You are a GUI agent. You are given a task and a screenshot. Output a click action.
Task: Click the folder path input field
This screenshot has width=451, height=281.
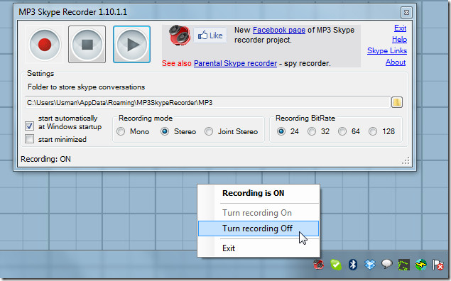pyautogui.click(x=207, y=103)
